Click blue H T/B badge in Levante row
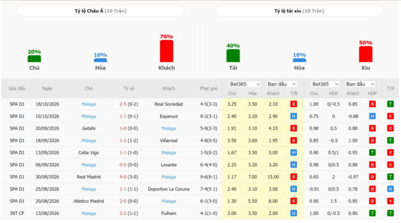 coord(294,164)
